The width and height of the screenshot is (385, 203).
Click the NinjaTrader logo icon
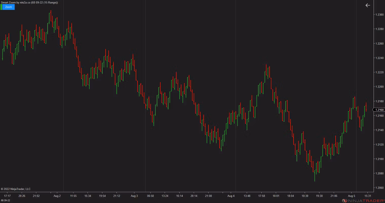click(344, 201)
